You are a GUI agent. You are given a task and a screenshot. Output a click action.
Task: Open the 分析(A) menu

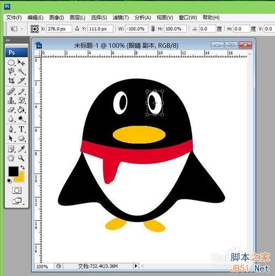click(142, 18)
